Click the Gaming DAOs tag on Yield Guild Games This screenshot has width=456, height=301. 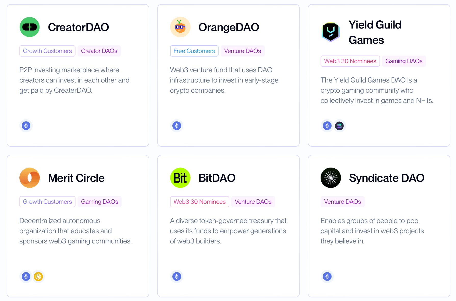(x=404, y=61)
